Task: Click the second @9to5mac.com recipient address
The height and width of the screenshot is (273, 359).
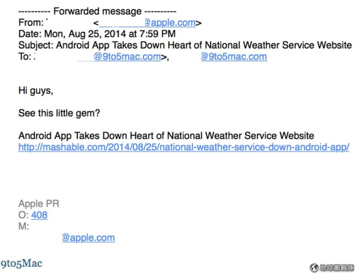Action: 234,57
